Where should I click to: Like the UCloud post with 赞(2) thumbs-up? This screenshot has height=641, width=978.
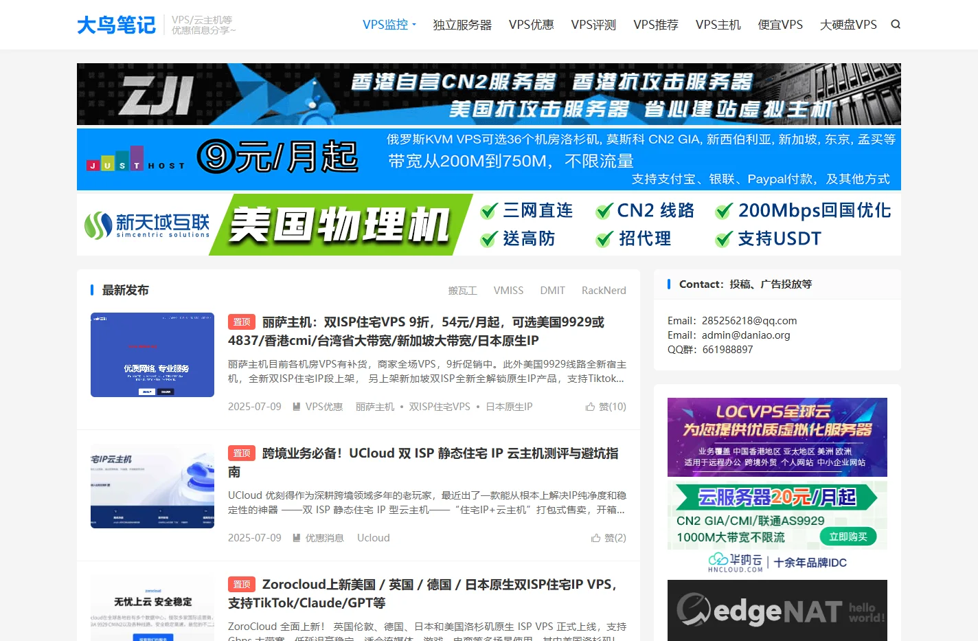click(x=609, y=538)
